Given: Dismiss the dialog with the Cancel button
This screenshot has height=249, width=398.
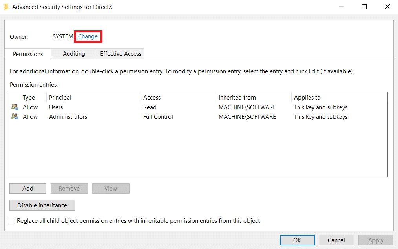Looking at the screenshot, I should click(336, 240).
